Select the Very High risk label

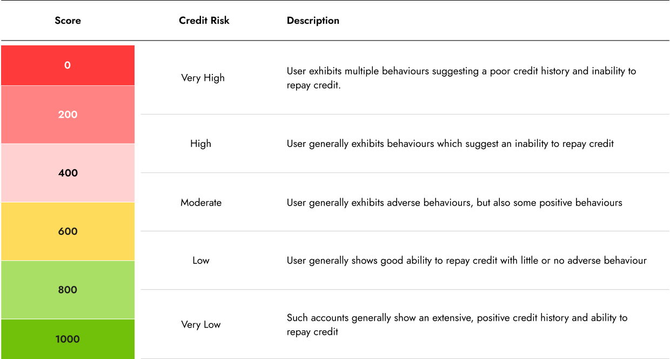click(x=203, y=78)
